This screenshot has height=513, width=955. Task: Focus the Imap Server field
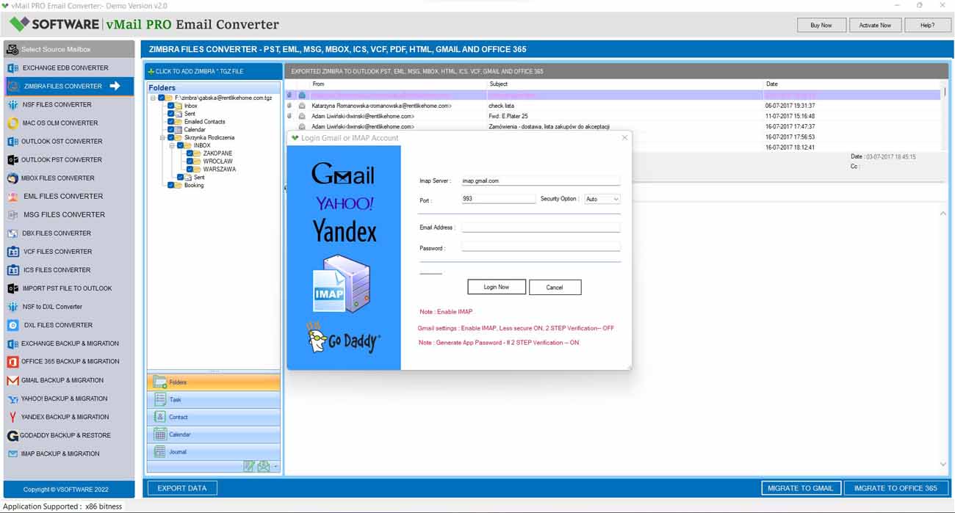tap(541, 181)
